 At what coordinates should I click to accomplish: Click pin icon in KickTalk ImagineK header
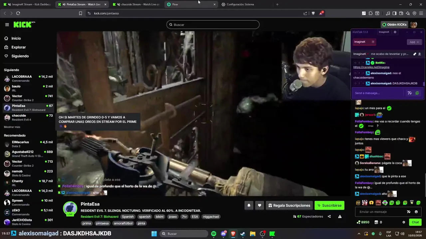click(415, 54)
